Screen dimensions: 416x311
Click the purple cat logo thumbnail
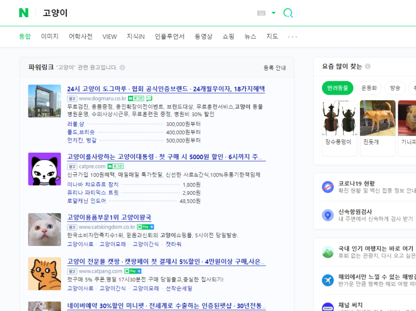(45, 169)
